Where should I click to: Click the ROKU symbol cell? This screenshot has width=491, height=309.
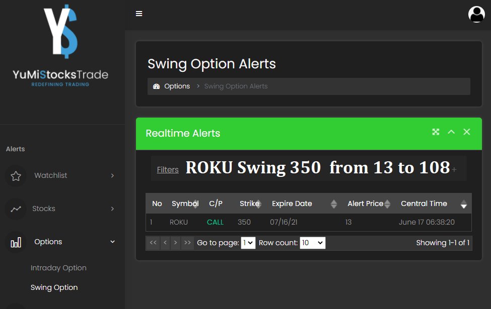[x=178, y=222]
